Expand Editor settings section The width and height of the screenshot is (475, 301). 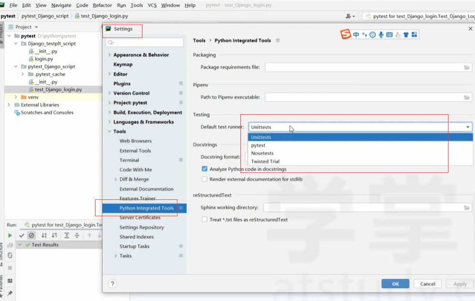click(x=110, y=74)
